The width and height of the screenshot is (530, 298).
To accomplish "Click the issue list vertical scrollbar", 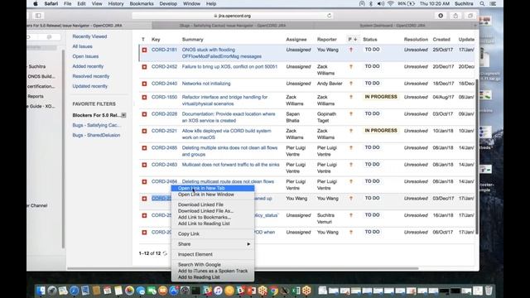I will (477, 157).
